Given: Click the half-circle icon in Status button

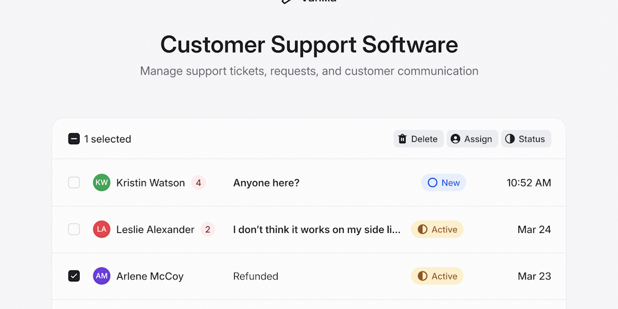Looking at the screenshot, I should point(510,139).
